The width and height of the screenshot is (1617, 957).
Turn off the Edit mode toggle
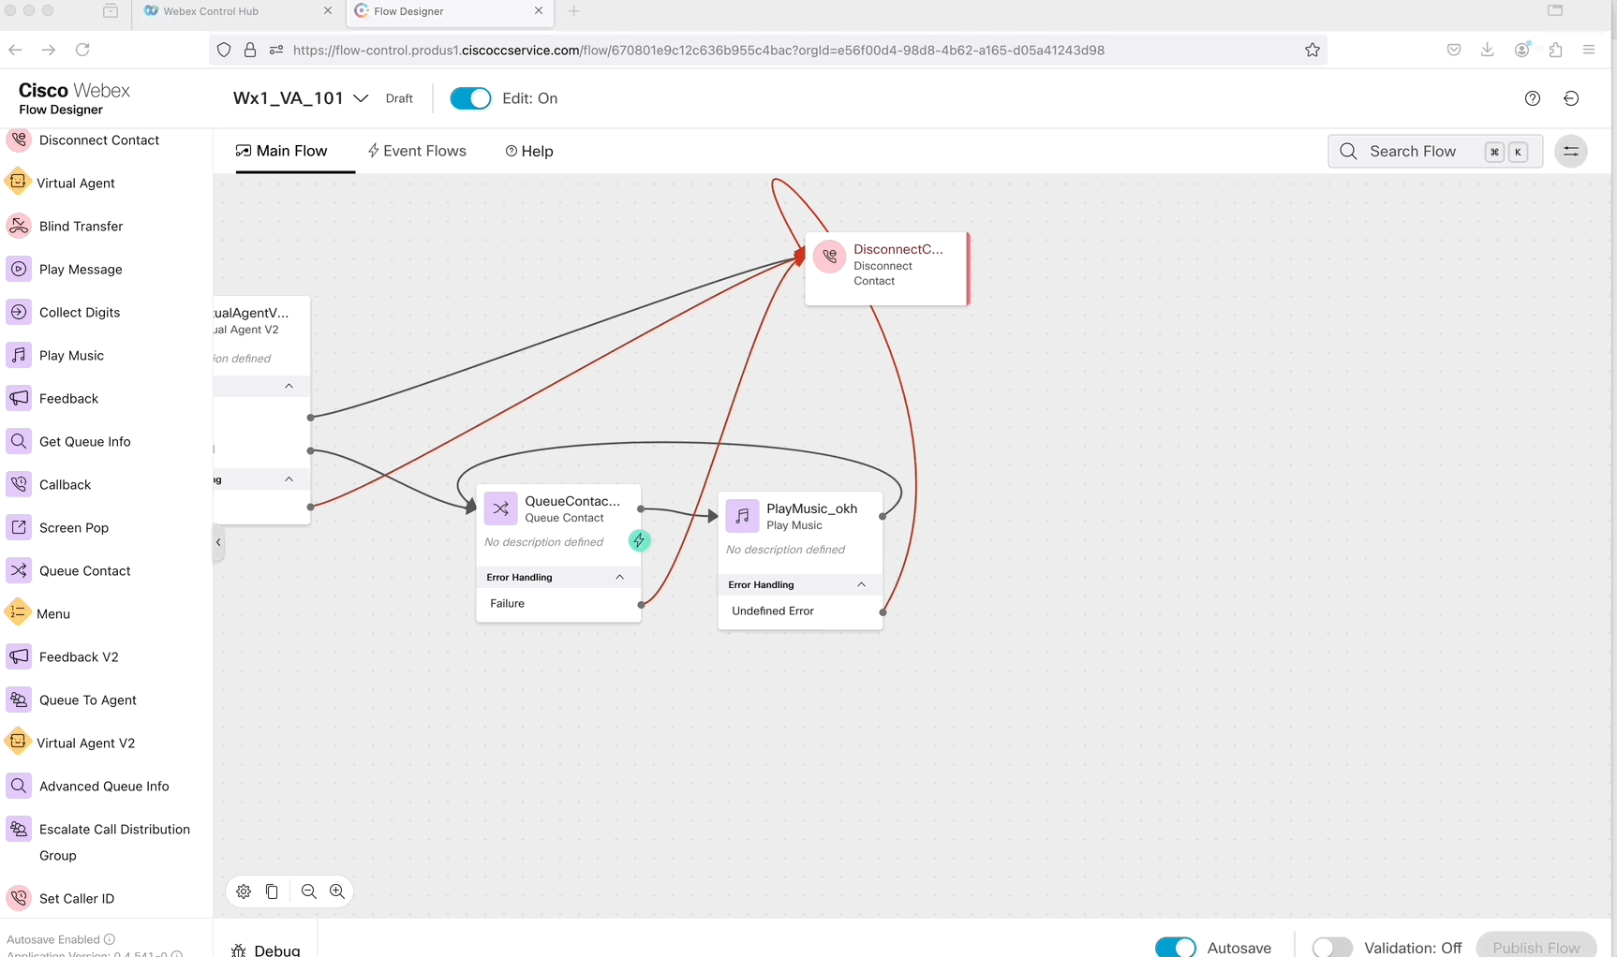click(470, 98)
